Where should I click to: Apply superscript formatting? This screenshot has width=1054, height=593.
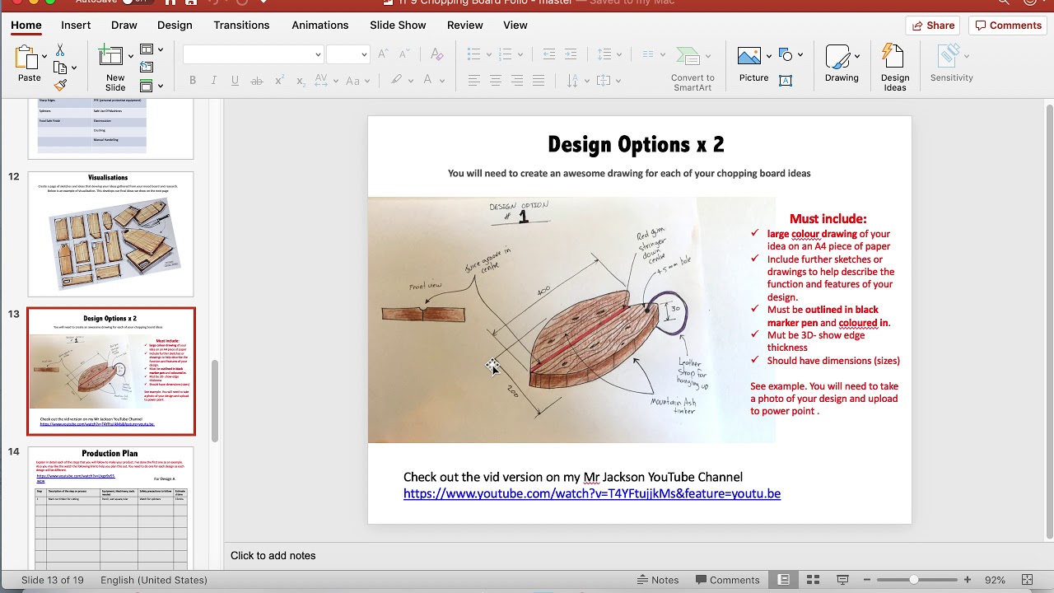pyautogui.click(x=279, y=81)
